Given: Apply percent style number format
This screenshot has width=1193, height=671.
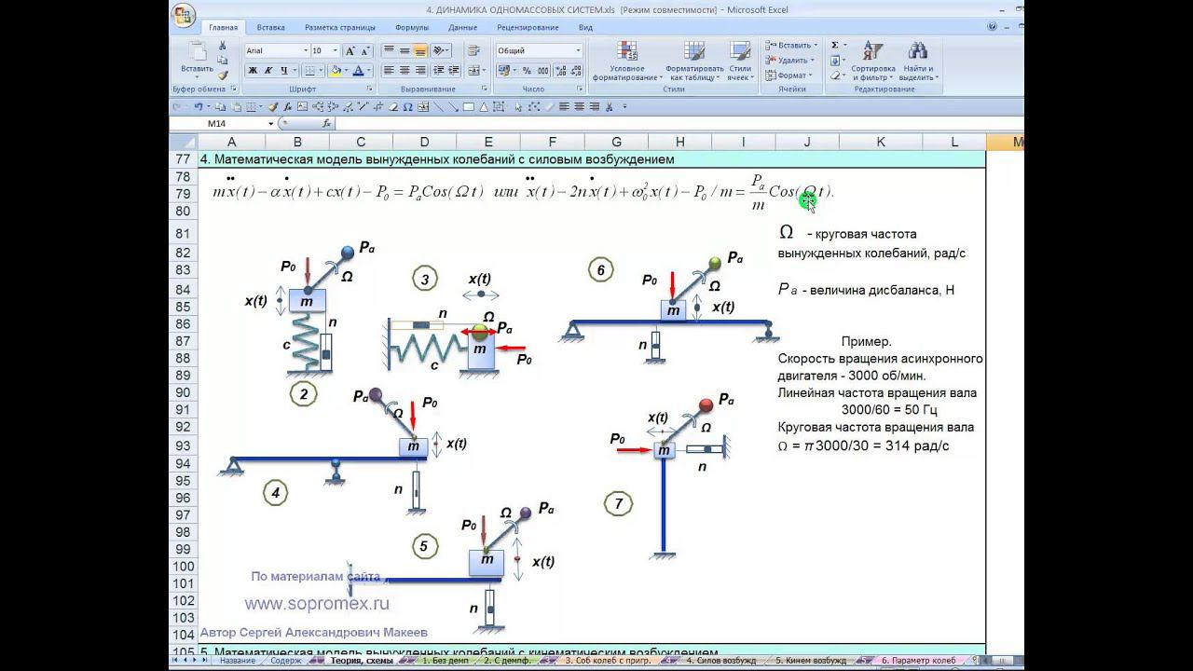Looking at the screenshot, I should click(x=527, y=70).
